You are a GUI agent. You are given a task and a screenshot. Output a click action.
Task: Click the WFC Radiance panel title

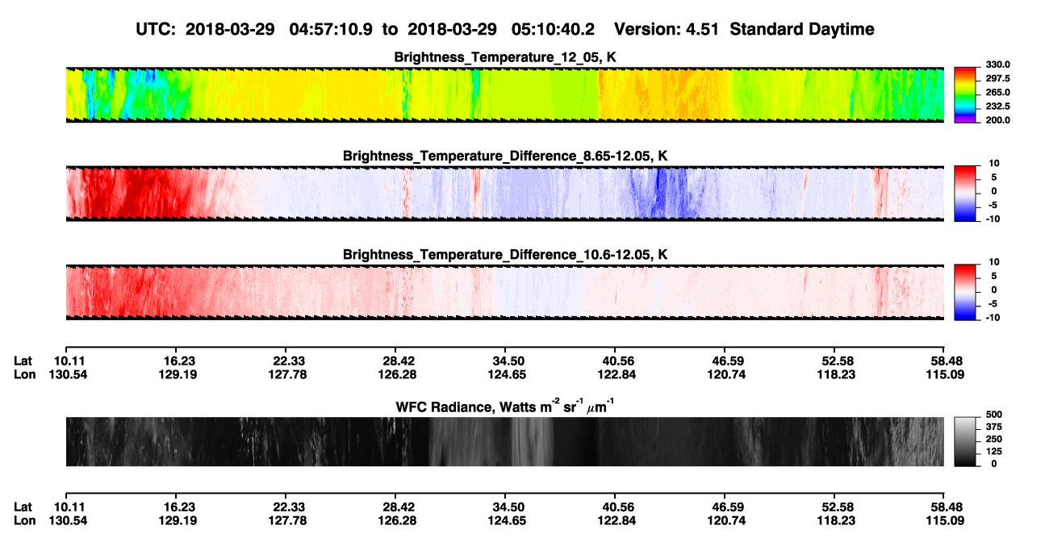tap(505, 406)
